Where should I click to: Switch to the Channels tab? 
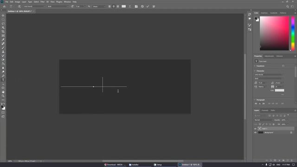pyautogui.click(x=265, y=110)
